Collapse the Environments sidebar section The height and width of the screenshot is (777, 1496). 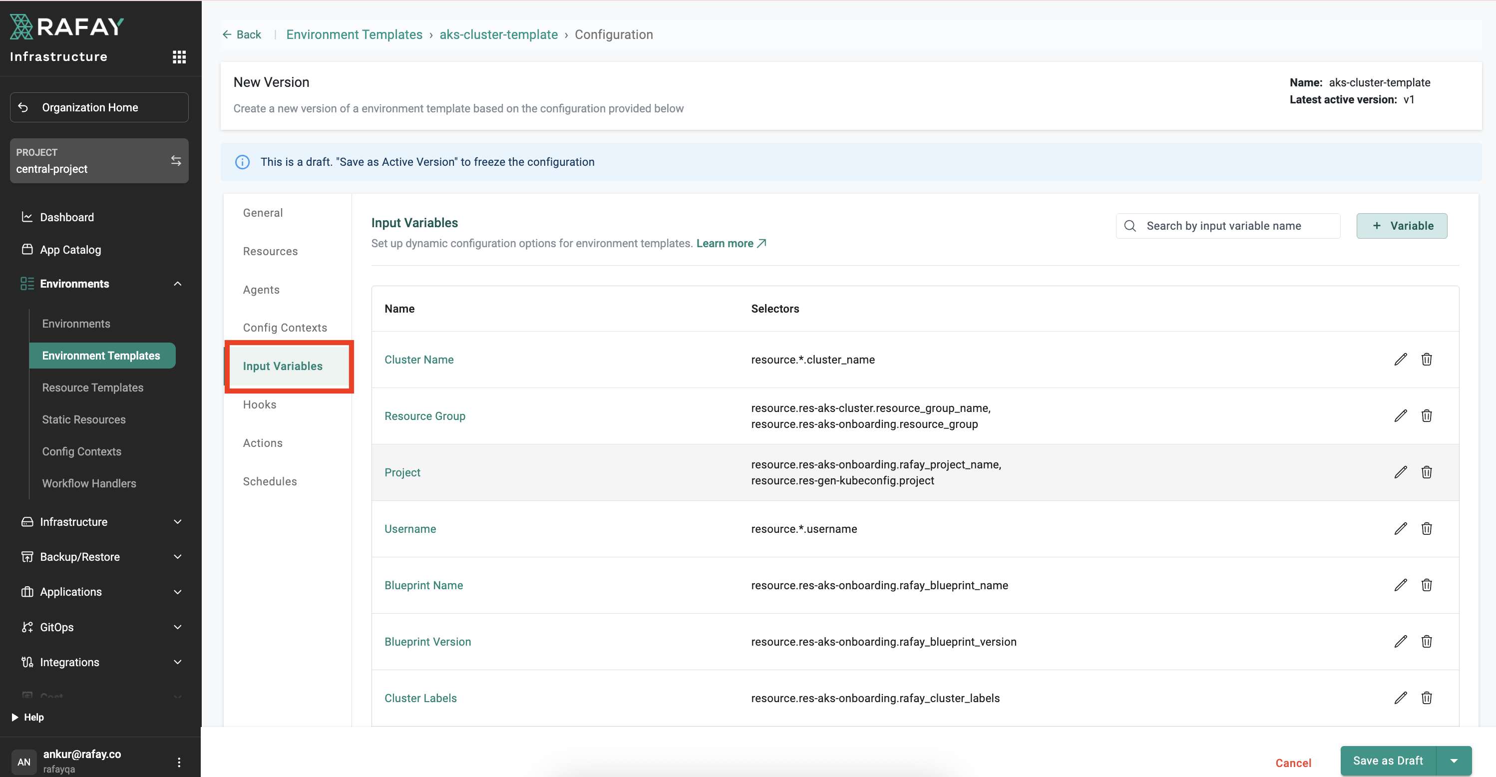click(x=178, y=284)
